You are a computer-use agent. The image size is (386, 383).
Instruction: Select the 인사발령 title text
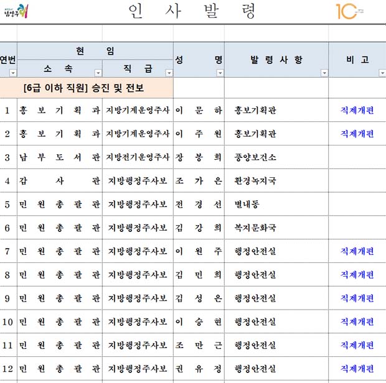click(192, 11)
